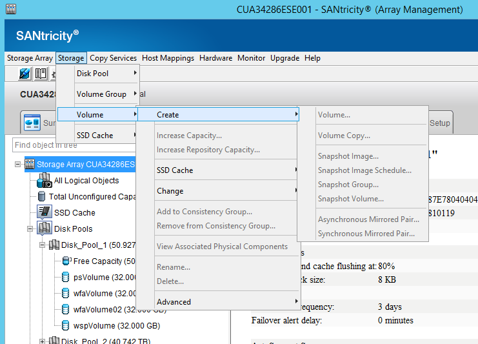Open the Change submenu
The image size is (478, 344).
170,191
